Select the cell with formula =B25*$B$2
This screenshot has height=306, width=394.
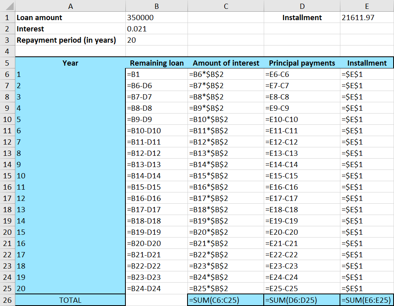click(x=226, y=289)
